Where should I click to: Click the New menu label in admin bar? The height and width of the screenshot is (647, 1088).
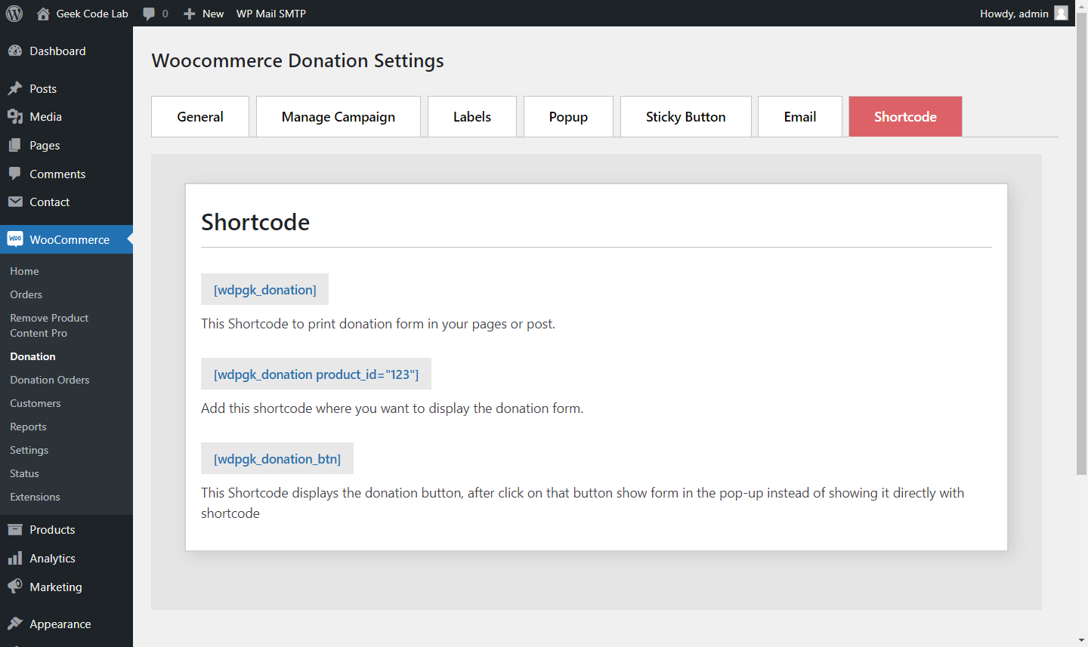(213, 14)
